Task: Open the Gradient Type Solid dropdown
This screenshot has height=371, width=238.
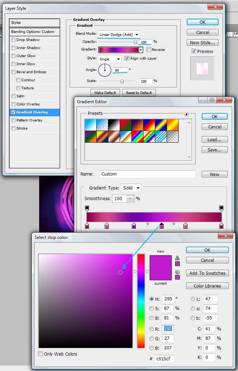Action: (x=131, y=188)
